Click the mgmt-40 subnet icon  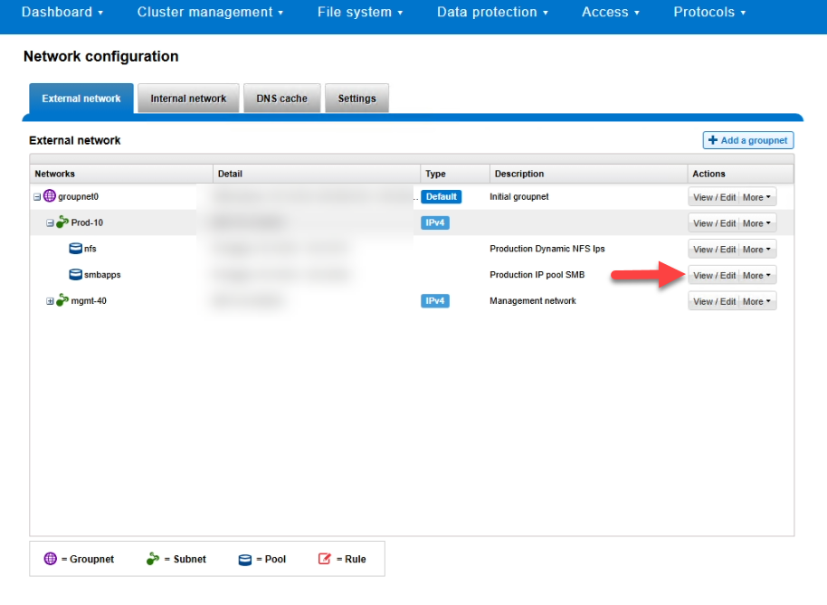(x=62, y=300)
